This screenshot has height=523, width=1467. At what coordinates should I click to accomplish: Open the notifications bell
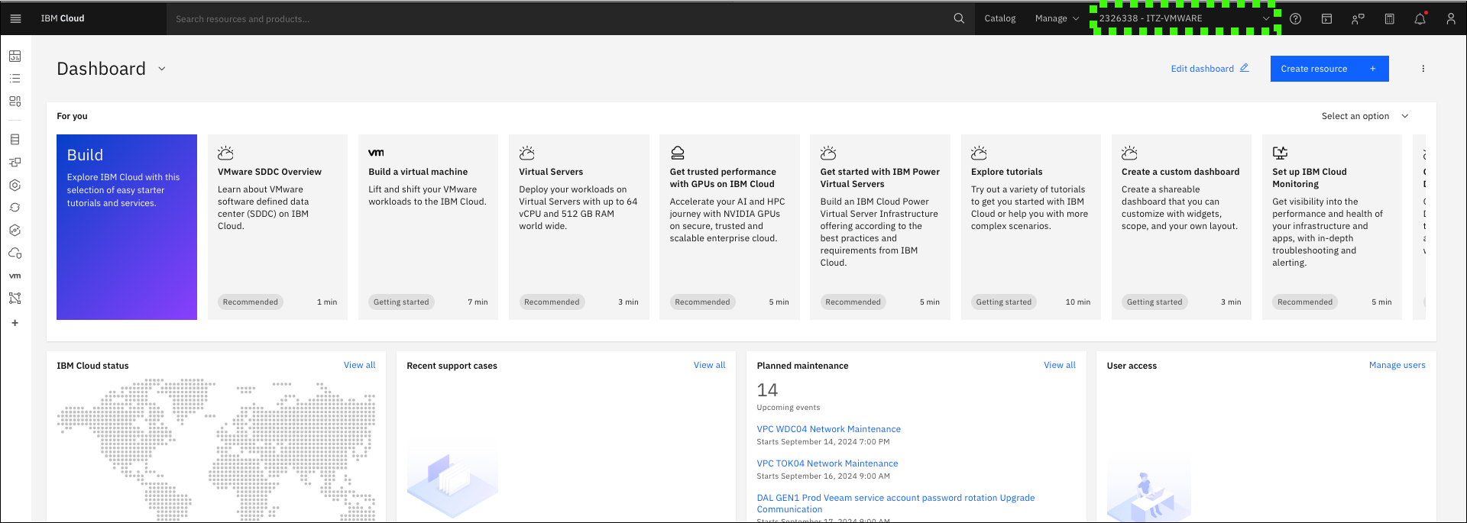point(1420,19)
